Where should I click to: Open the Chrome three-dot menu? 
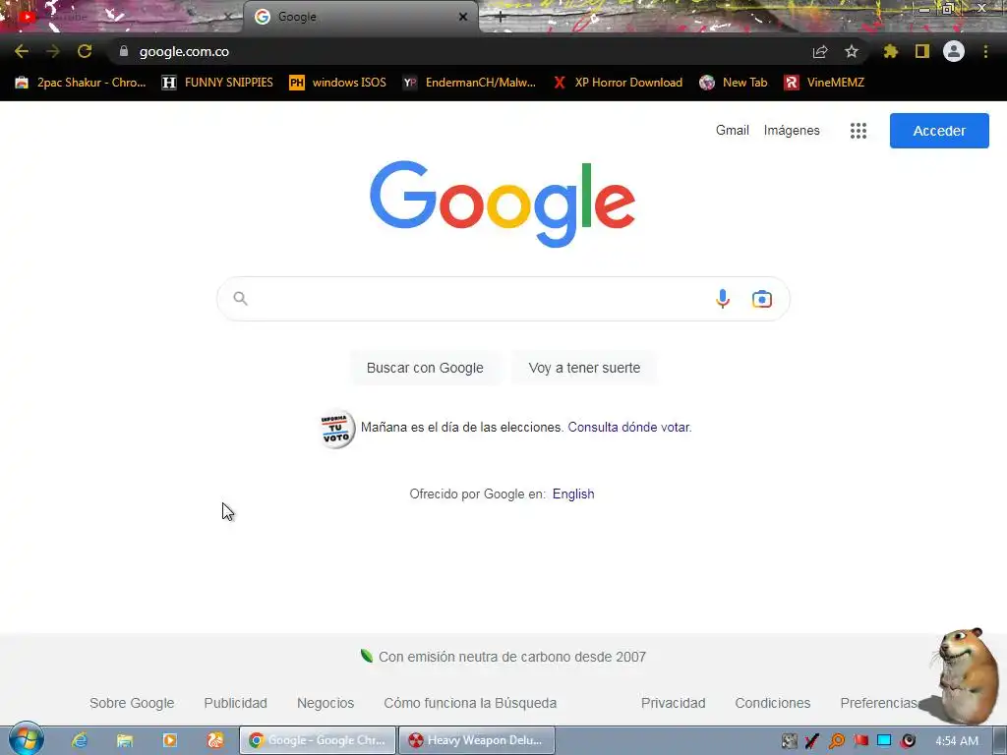tap(985, 51)
